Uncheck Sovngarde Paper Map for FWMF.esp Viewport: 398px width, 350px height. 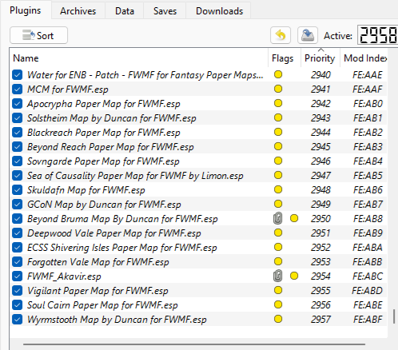click(x=18, y=161)
